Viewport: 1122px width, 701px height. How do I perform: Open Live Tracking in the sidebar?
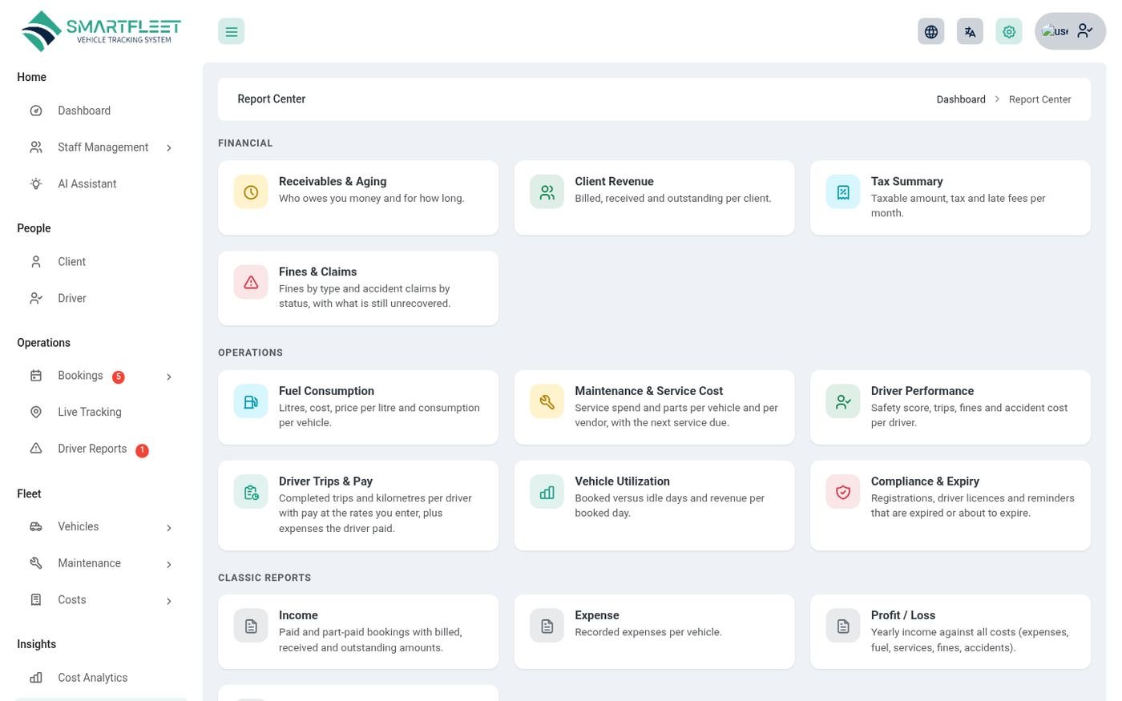[x=101, y=412]
